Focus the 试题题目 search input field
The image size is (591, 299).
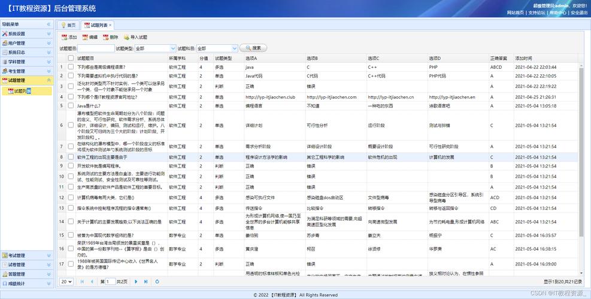pyautogui.click(x=96, y=48)
